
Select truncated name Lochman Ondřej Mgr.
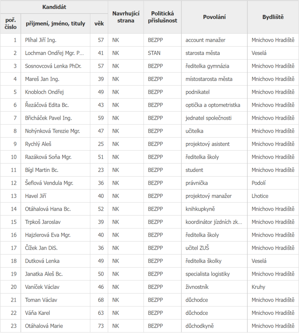pos(54,53)
